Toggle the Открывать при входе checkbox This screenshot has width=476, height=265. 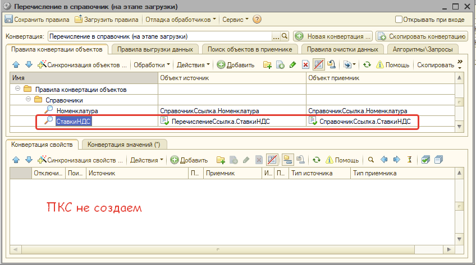tap(399, 20)
